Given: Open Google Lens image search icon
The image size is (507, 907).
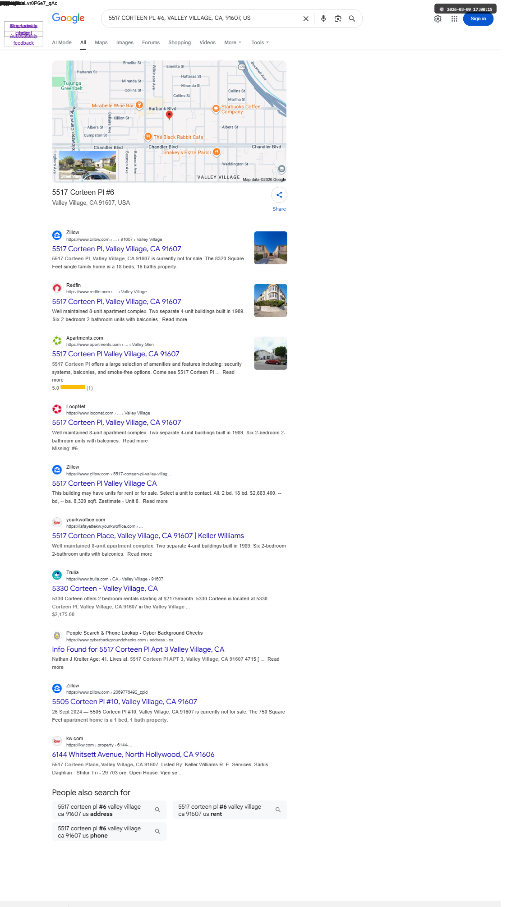Looking at the screenshot, I should pyautogui.click(x=338, y=18).
